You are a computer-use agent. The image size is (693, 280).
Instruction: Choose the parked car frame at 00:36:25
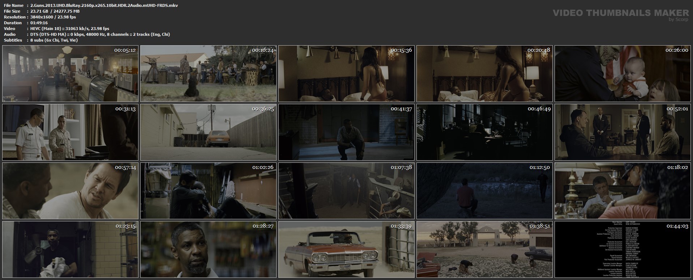(x=208, y=132)
